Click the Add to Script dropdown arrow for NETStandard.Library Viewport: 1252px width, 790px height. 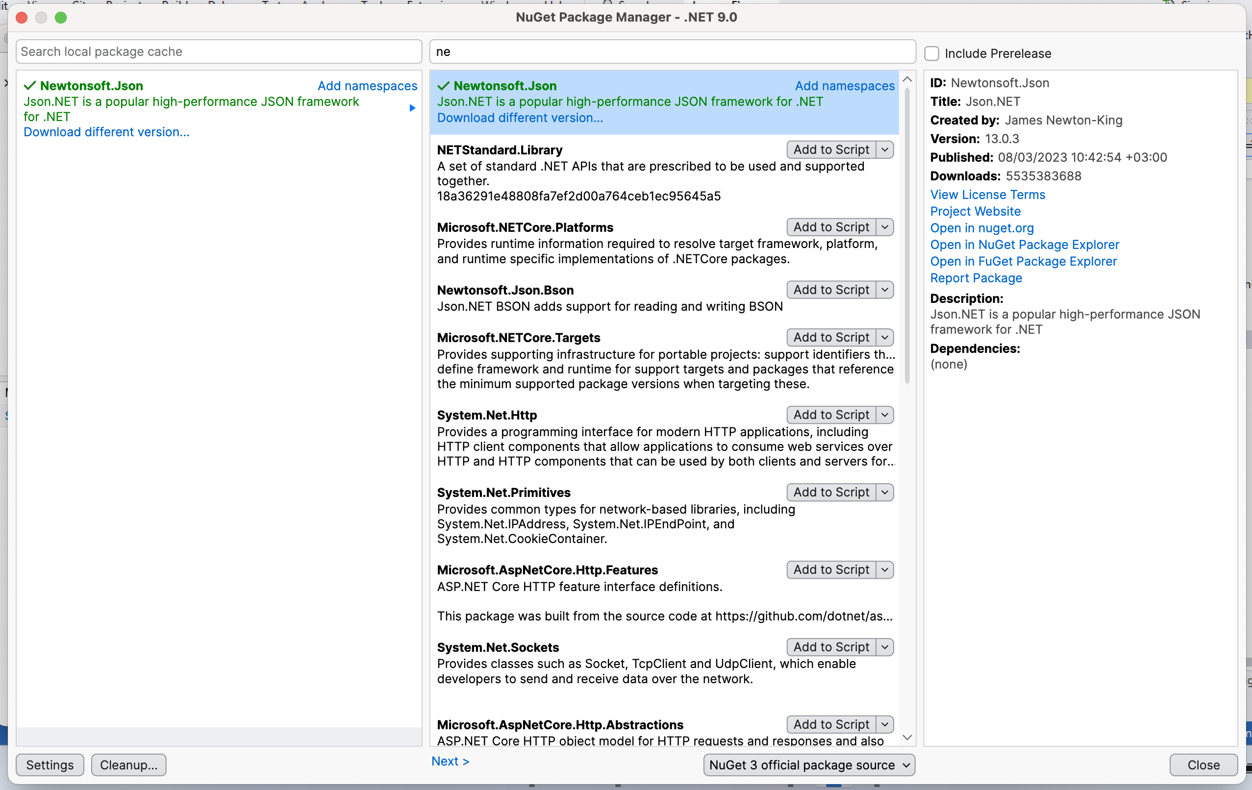tap(884, 150)
